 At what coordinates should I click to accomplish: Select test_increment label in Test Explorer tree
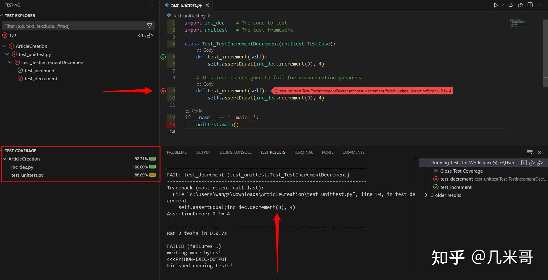tap(40, 71)
